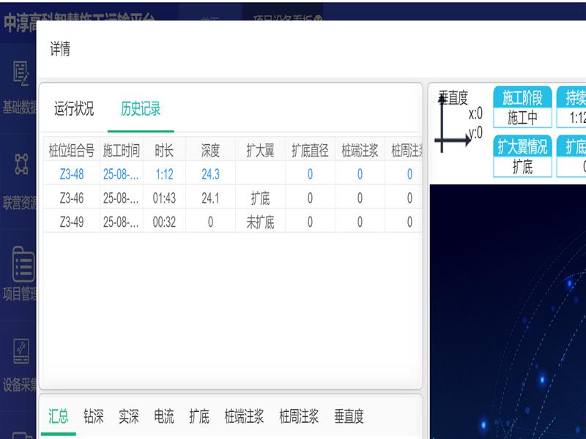Screen dimensions: 586x439
Task: Open the 联营资源 sidebar icon
Action: (21, 165)
